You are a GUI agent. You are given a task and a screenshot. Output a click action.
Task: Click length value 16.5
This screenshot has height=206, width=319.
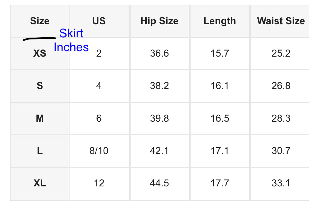[219, 118]
